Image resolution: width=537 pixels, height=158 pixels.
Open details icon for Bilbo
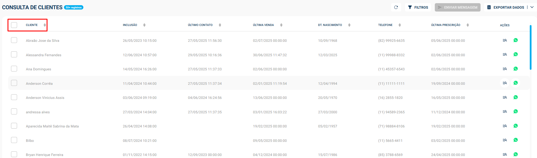tap(505, 140)
